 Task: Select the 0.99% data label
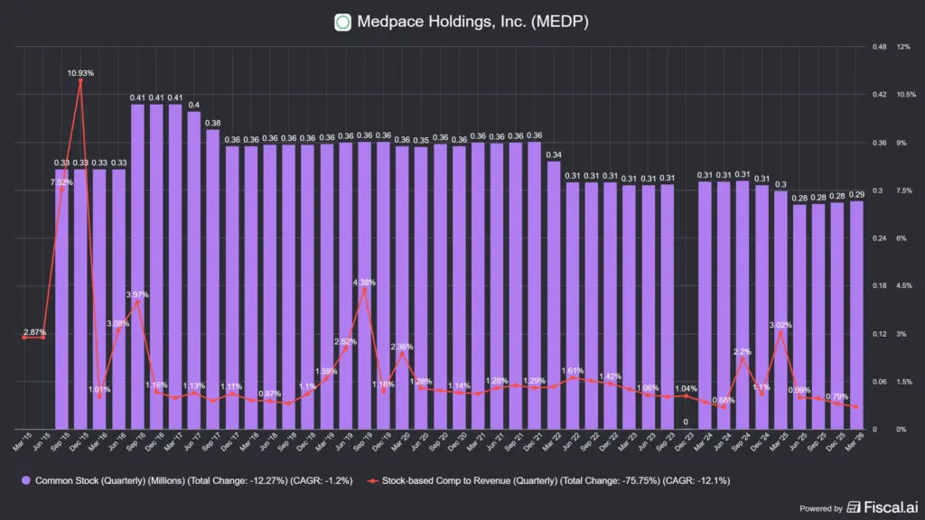tap(799, 390)
